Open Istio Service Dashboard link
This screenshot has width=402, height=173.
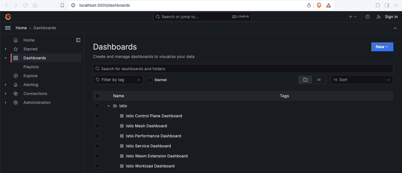coord(148,146)
